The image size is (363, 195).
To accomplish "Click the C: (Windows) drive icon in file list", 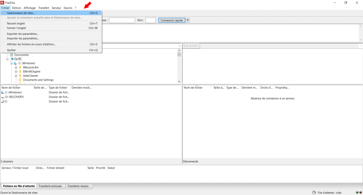I will coord(3,92).
